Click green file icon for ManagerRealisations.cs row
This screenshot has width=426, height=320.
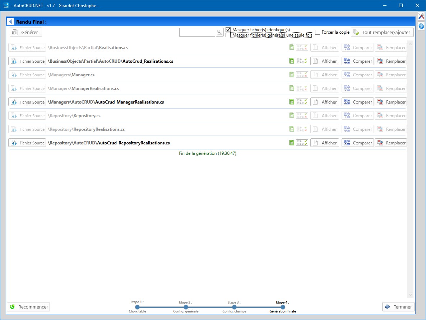[x=292, y=88]
